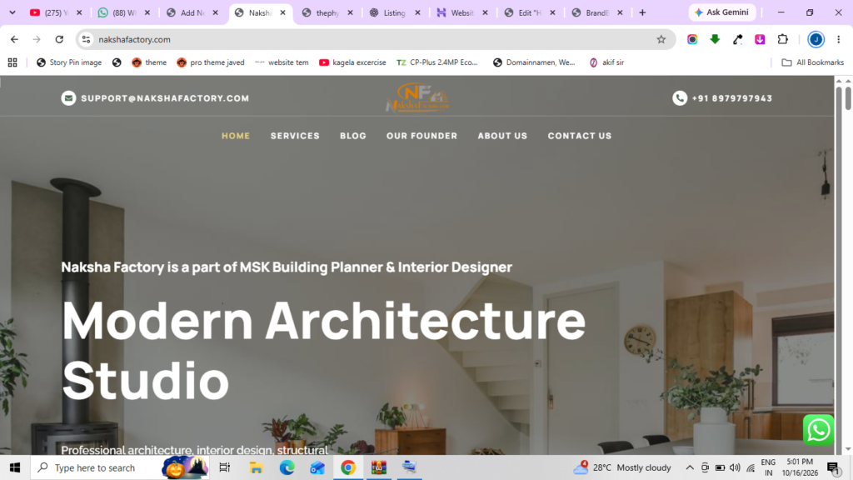
Task: Click the ENG IN language indicator
Action: click(x=768, y=467)
